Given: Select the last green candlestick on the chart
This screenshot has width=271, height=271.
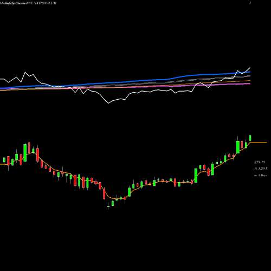Looking at the screenshot, I should 250,138.
